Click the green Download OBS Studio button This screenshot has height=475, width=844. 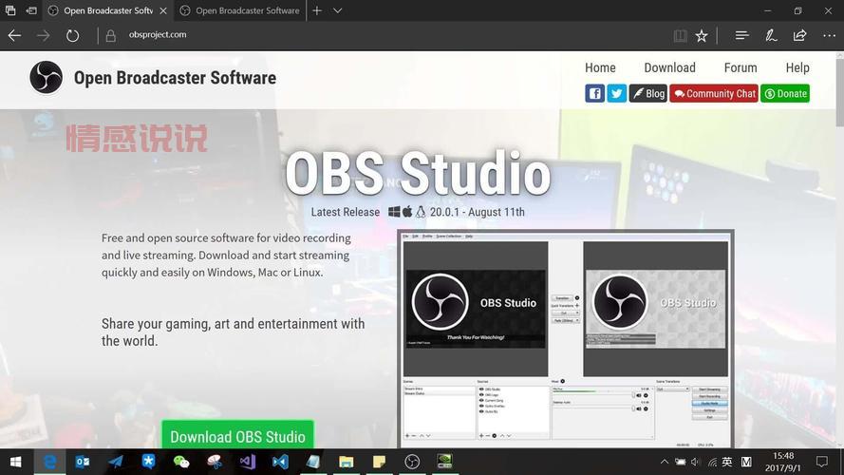(x=237, y=436)
